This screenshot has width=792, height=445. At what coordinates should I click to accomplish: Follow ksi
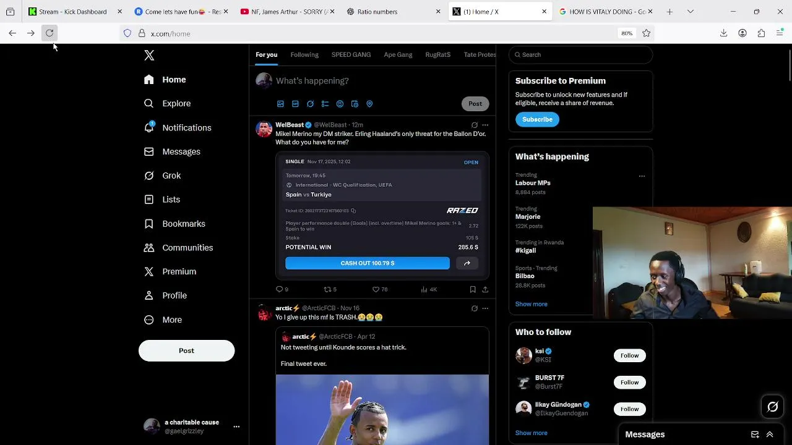click(629, 355)
